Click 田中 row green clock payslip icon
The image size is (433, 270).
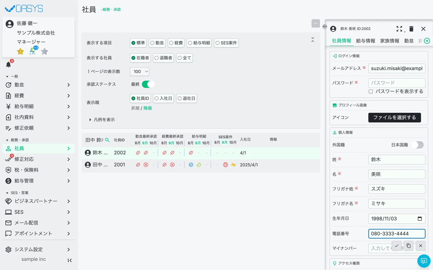[x=199, y=165]
